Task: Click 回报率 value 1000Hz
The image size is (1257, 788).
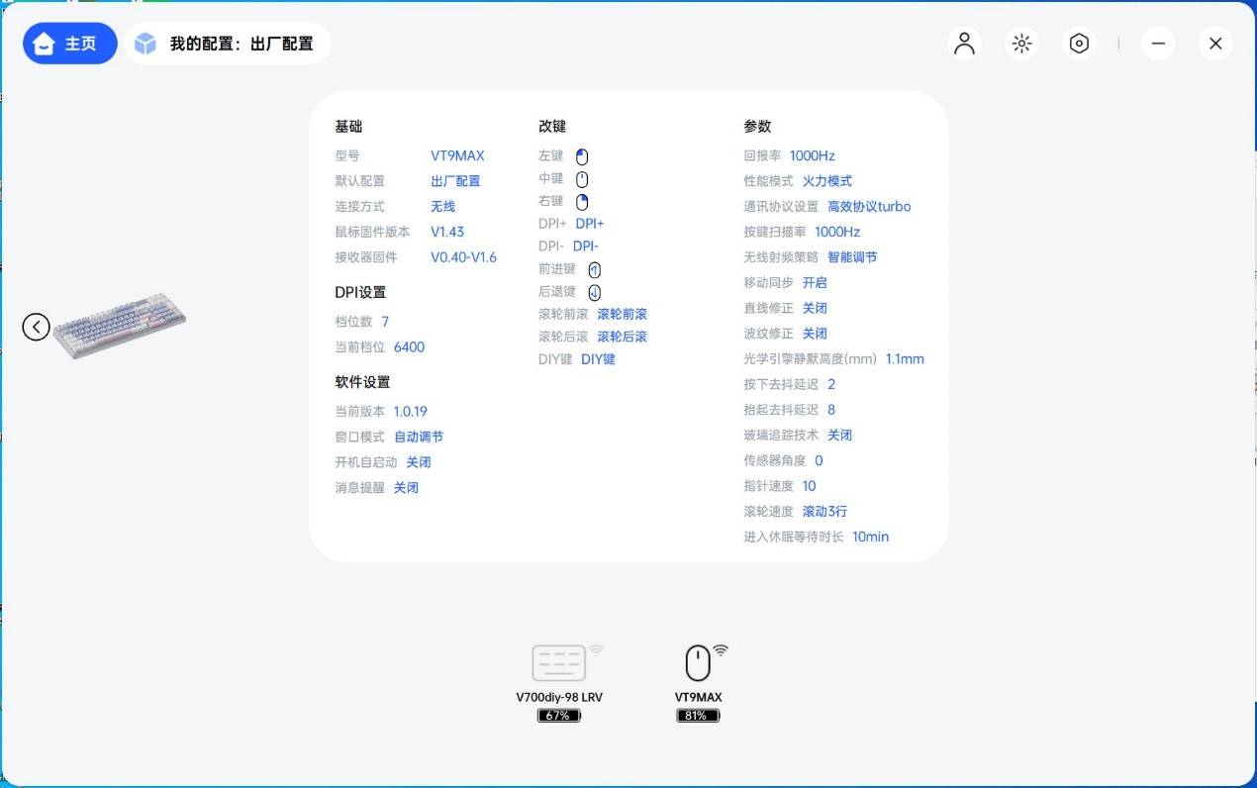Action: tap(813, 155)
